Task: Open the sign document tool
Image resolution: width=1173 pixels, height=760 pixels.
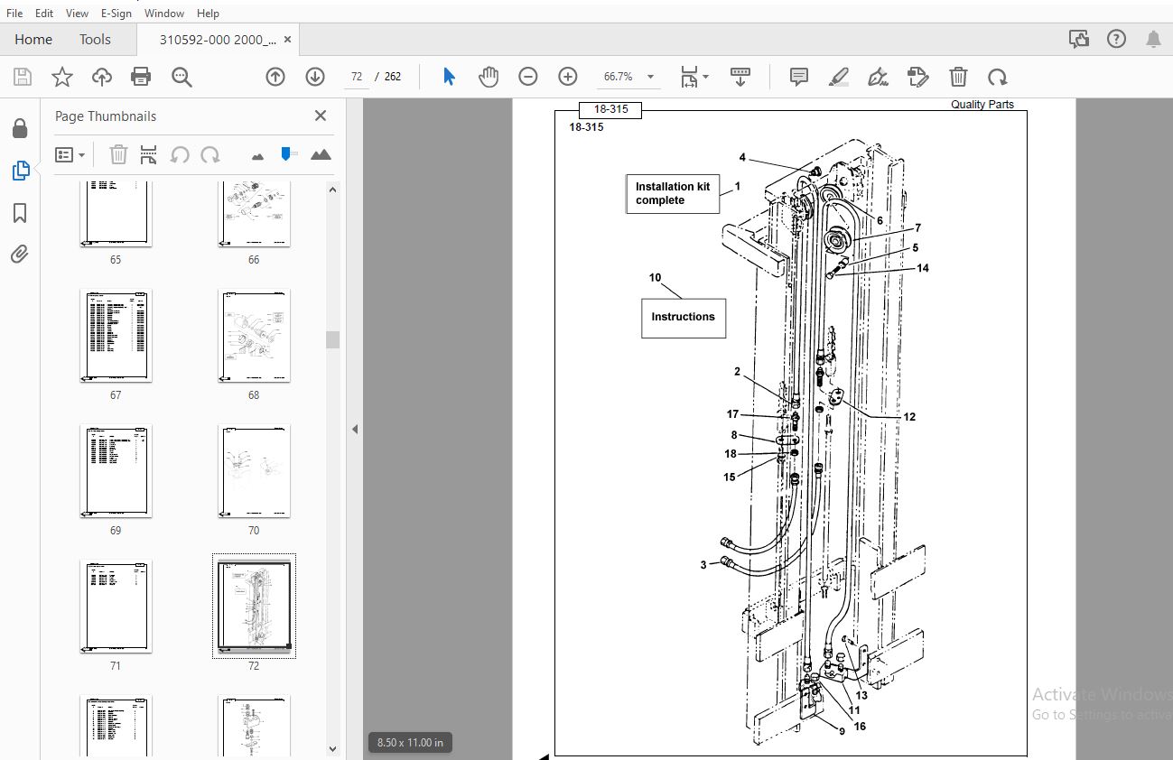Action: tap(878, 77)
